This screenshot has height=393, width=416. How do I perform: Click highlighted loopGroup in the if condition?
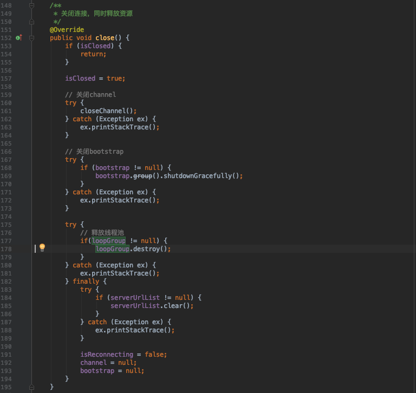coord(109,241)
